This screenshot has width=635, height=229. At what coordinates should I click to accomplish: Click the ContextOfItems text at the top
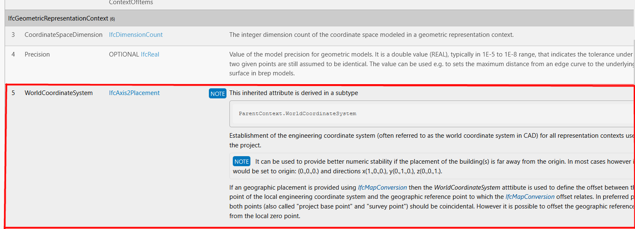131,3
